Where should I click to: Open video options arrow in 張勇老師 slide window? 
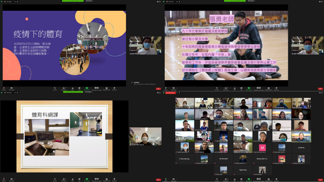point(177,88)
